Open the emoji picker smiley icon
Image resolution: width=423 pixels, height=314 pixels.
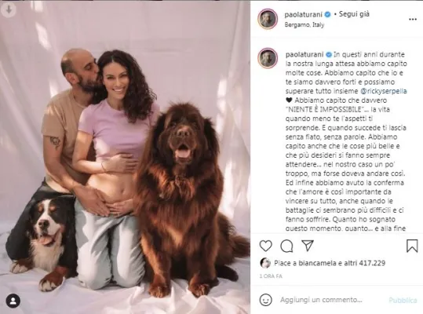[x=265, y=300]
